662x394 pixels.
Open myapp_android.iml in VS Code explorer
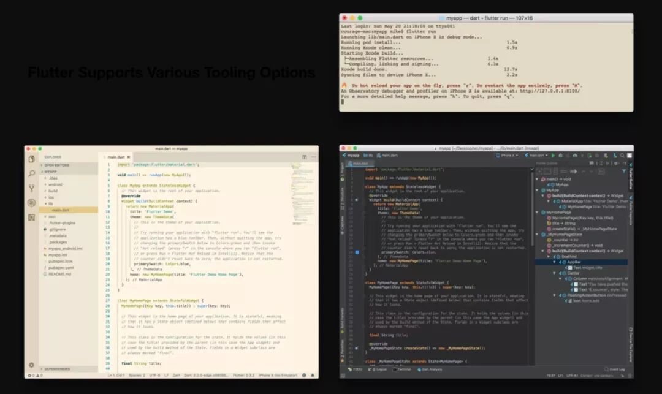click(x=65, y=248)
